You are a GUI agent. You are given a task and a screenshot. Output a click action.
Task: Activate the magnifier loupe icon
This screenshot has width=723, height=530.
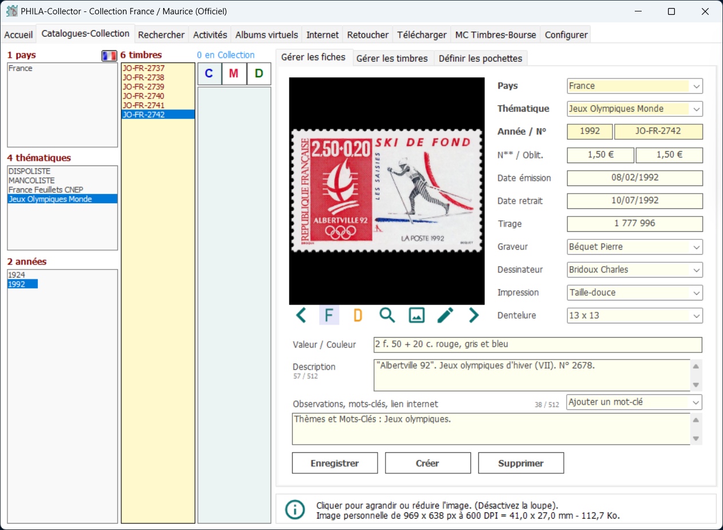click(387, 315)
